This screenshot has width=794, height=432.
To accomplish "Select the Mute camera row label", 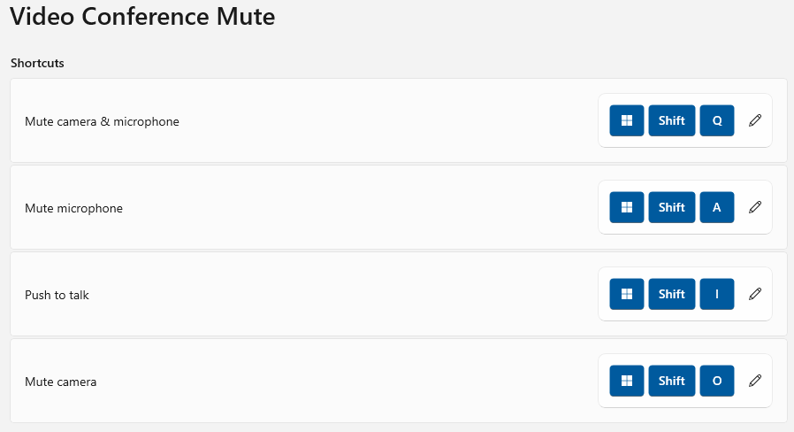I will point(60,382).
